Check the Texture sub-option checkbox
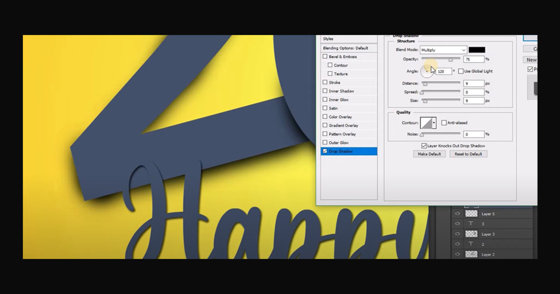 (x=330, y=73)
